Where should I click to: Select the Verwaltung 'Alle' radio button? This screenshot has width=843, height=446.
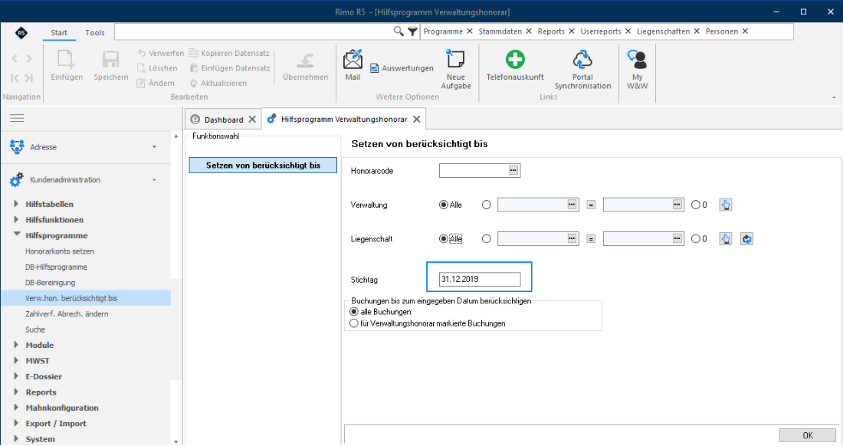click(x=444, y=205)
